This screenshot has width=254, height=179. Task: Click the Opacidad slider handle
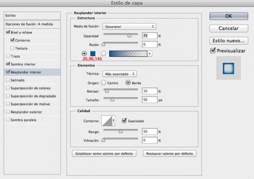tap(129, 35)
